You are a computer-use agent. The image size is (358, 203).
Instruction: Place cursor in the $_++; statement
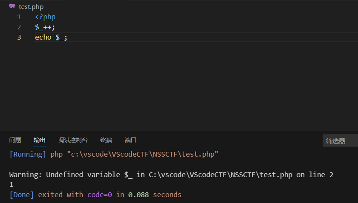pos(45,27)
